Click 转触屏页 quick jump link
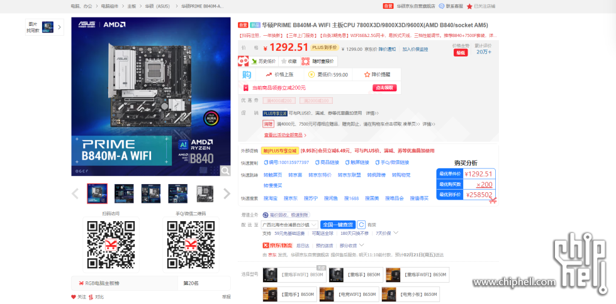The image size is (616, 304). [272, 175]
